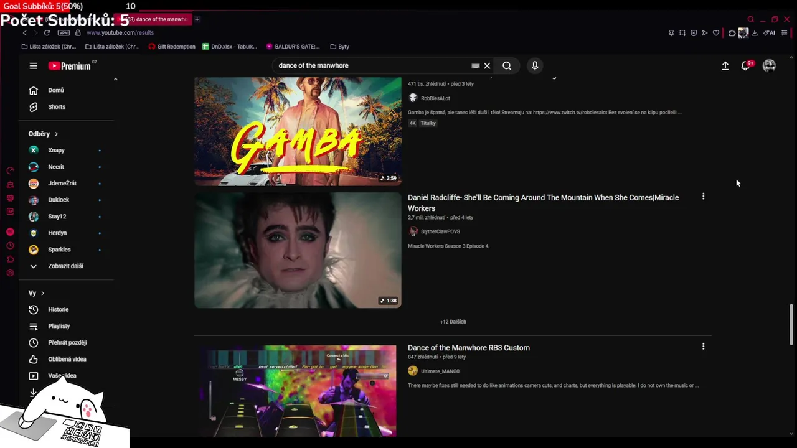
Task: Open Gift Redemption bookmark
Action: (x=172, y=47)
